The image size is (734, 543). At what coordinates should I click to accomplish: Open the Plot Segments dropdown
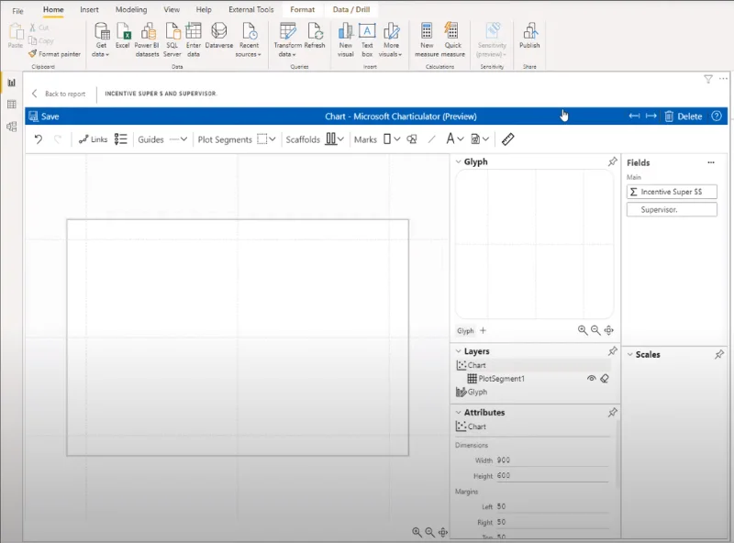tap(272, 139)
